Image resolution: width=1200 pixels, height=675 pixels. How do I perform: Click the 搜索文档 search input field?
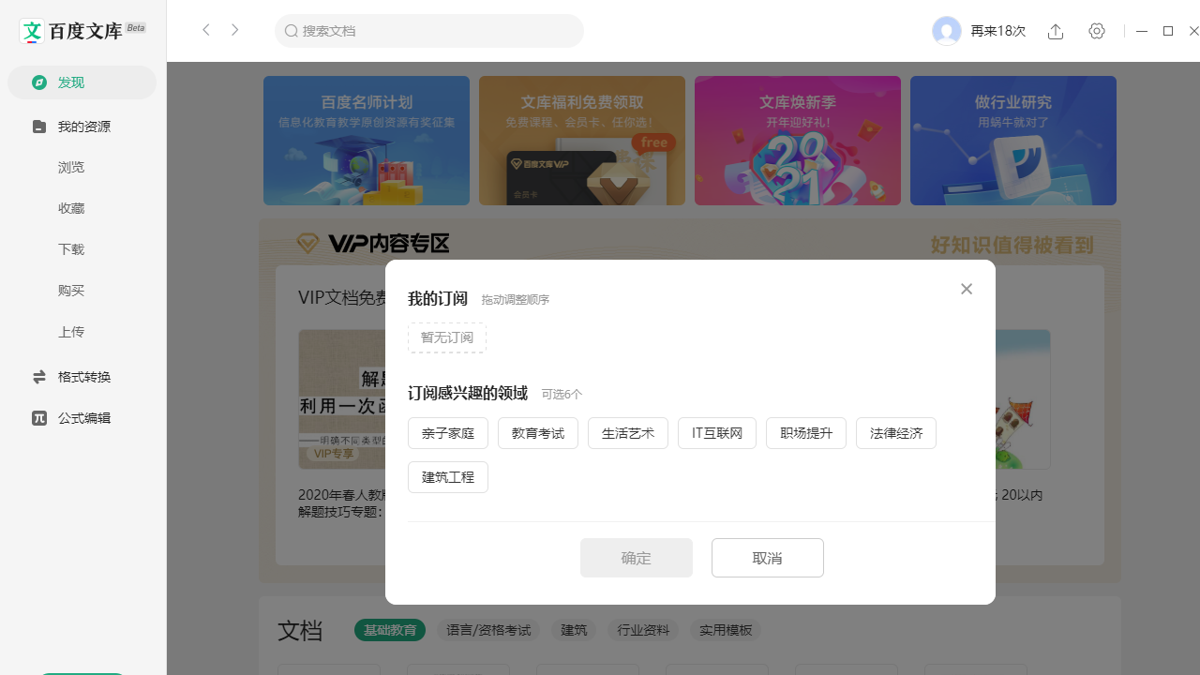click(x=428, y=30)
